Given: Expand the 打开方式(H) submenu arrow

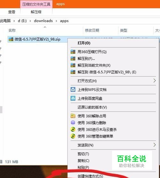Looking at the screenshot, I should pyautogui.click(x=155, y=81).
